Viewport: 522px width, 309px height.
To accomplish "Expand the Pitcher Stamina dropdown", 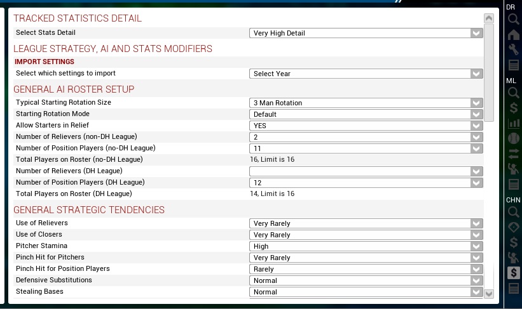I will [366, 246].
